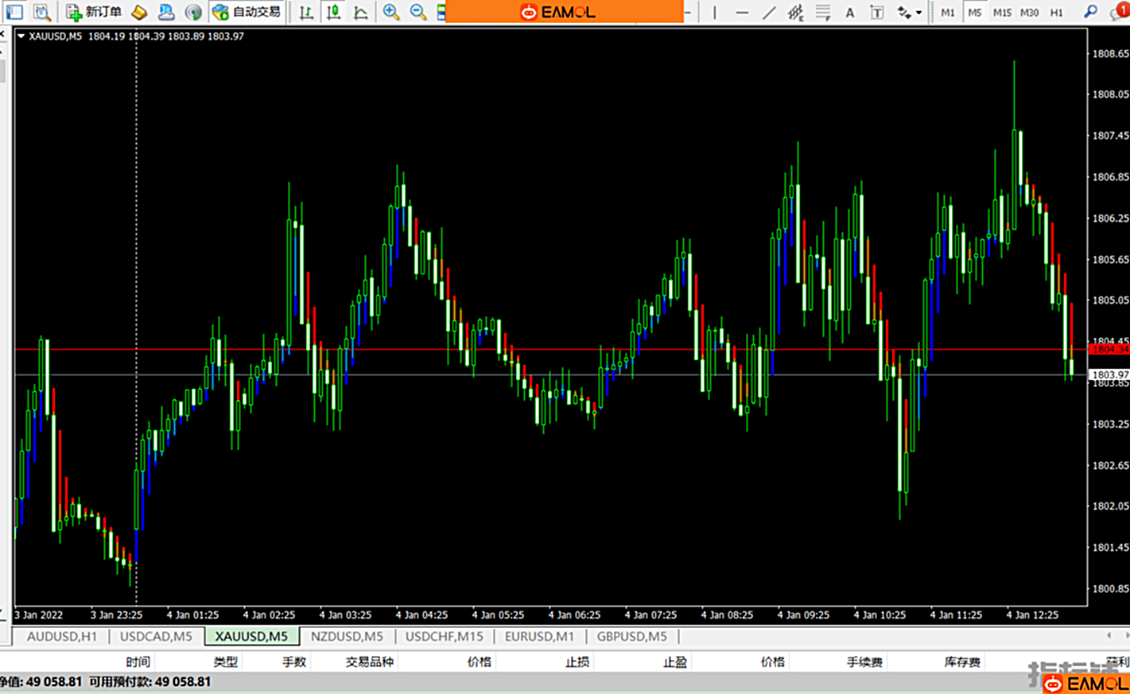Click the red 1804.34 price level label
This screenshot has width=1130, height=694.
tap(1109, 349)
